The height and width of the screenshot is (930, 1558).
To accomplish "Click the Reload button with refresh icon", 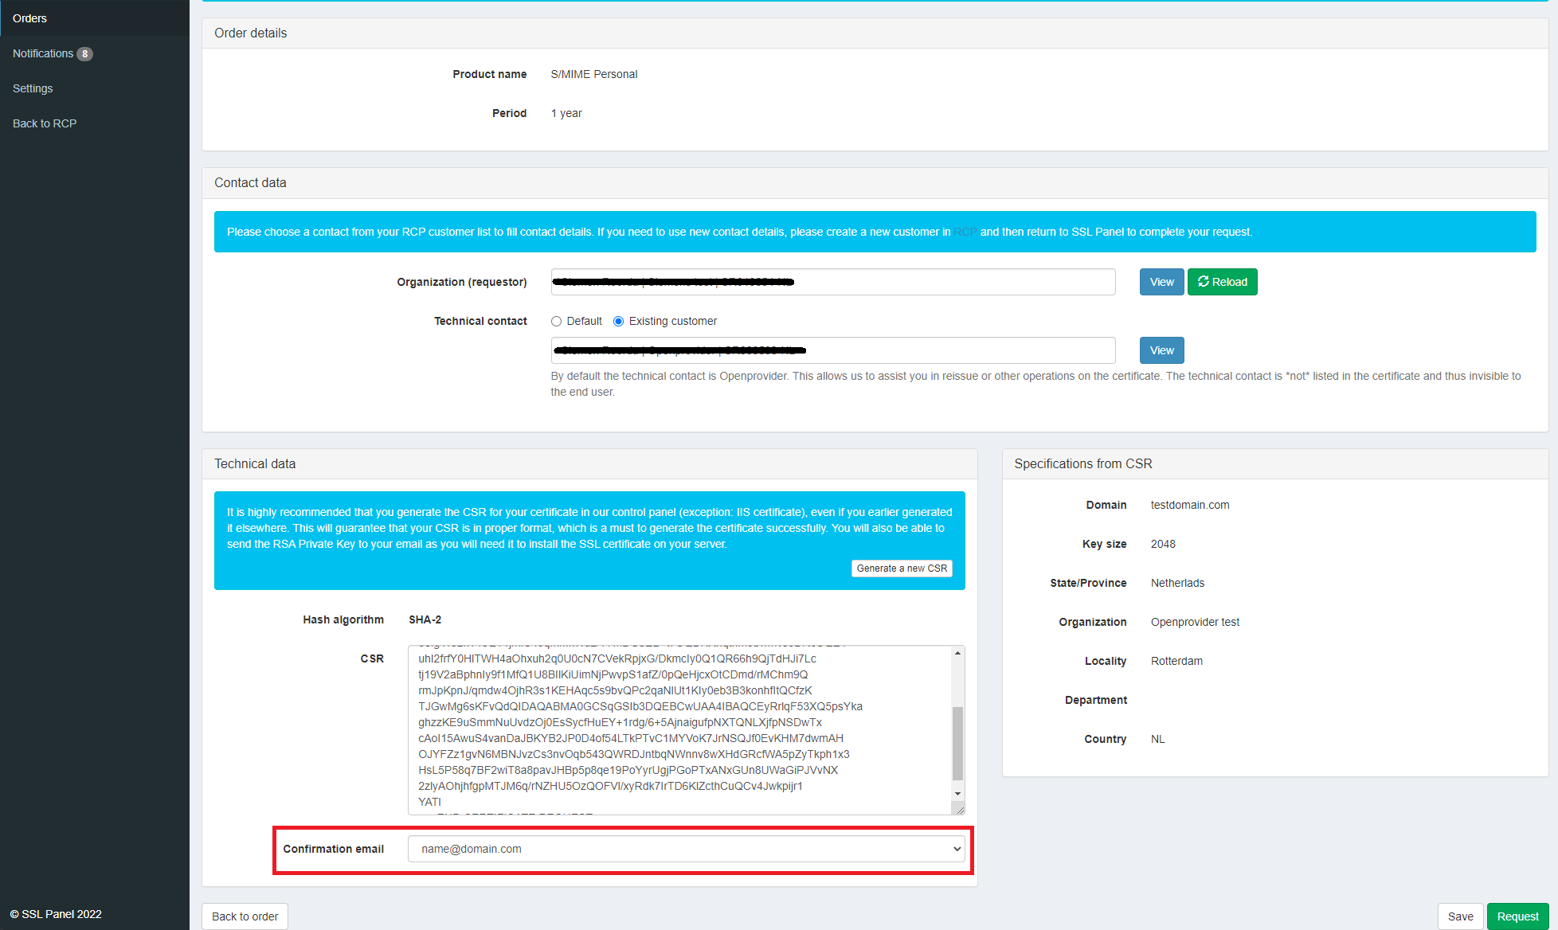I will 1222,282.
